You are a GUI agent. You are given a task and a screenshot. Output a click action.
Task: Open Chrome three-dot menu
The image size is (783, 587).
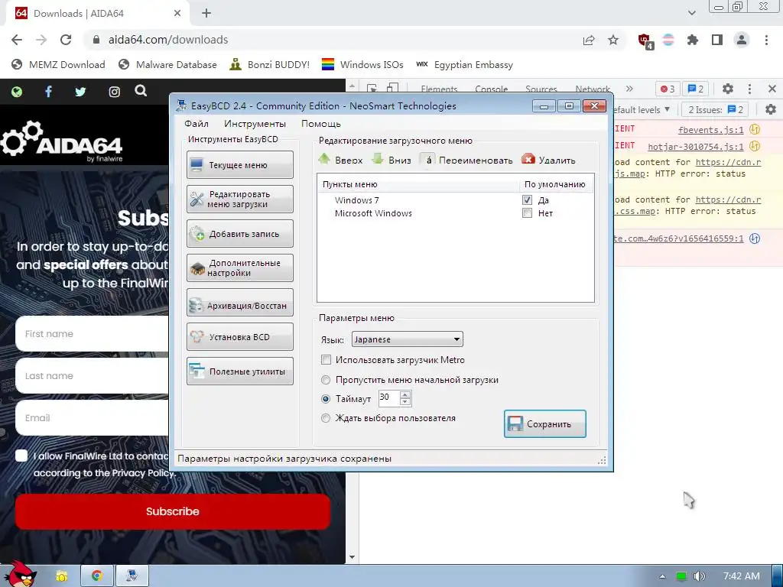click(x=766, y=40)
